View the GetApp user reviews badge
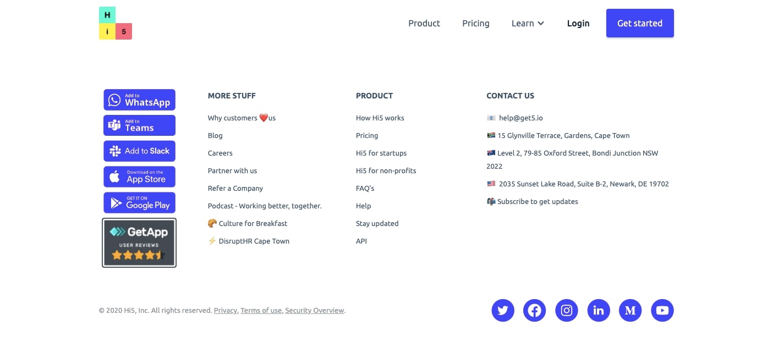The height and width of the screenshot is (353, 773). point(139,242)
